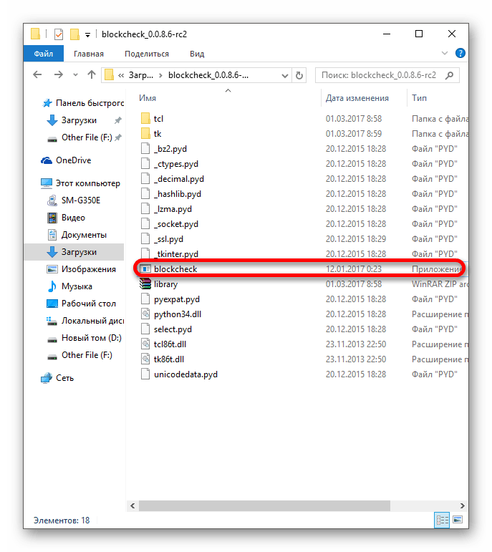Select the unicodedata.pyd file
This screenshot has width=492, height=552.
point(185,374)
